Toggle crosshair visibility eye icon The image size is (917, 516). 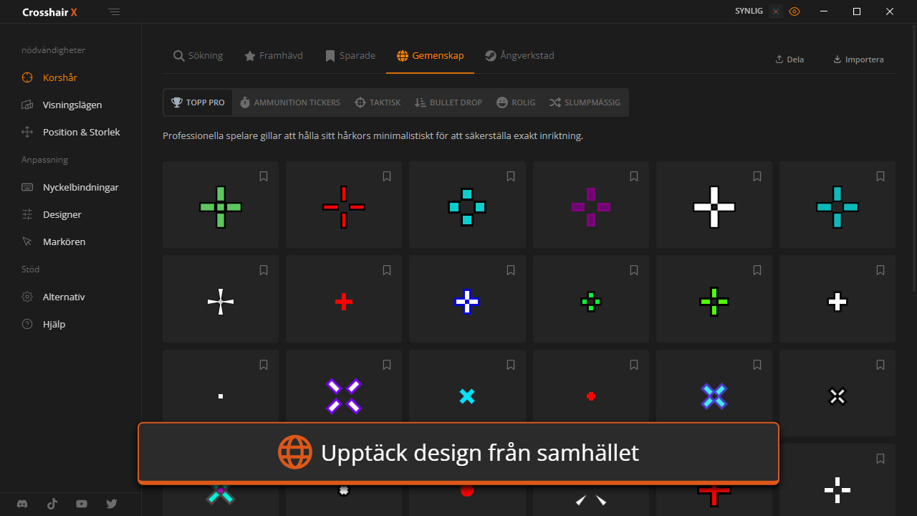(794, 11)
